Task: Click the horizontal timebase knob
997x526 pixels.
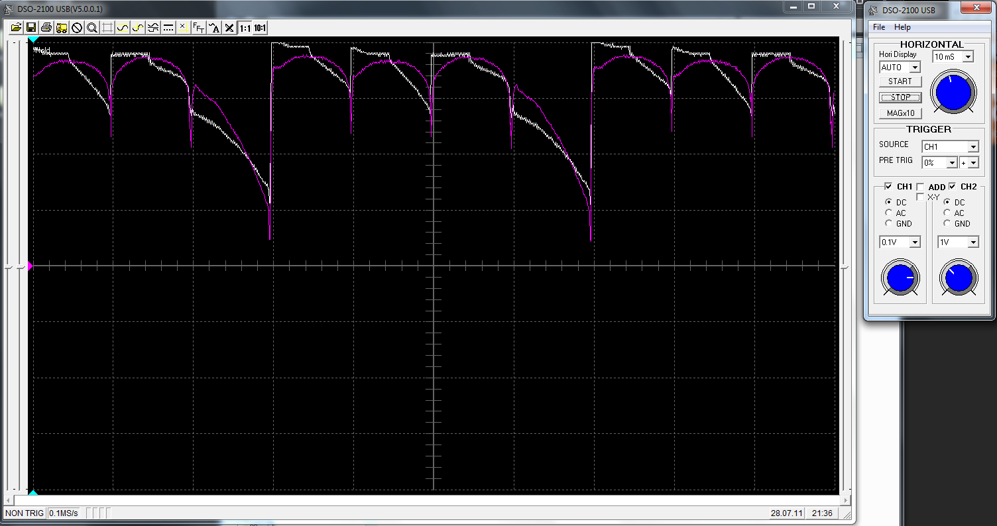Action: point(953,93)
